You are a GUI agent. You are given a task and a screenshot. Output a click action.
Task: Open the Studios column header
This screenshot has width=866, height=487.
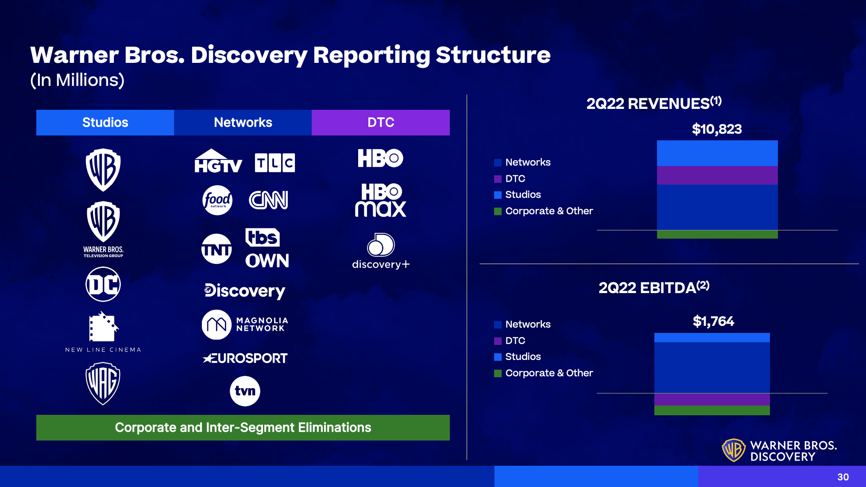(105, 123)
